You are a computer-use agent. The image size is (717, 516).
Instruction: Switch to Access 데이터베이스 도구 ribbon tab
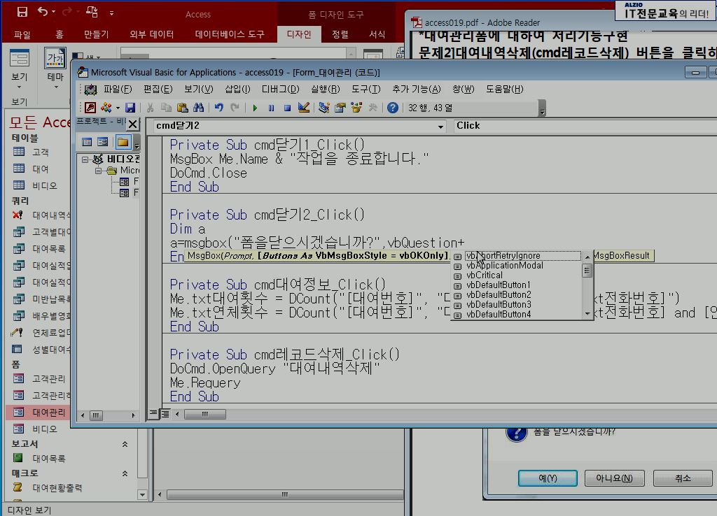(230, 34)
